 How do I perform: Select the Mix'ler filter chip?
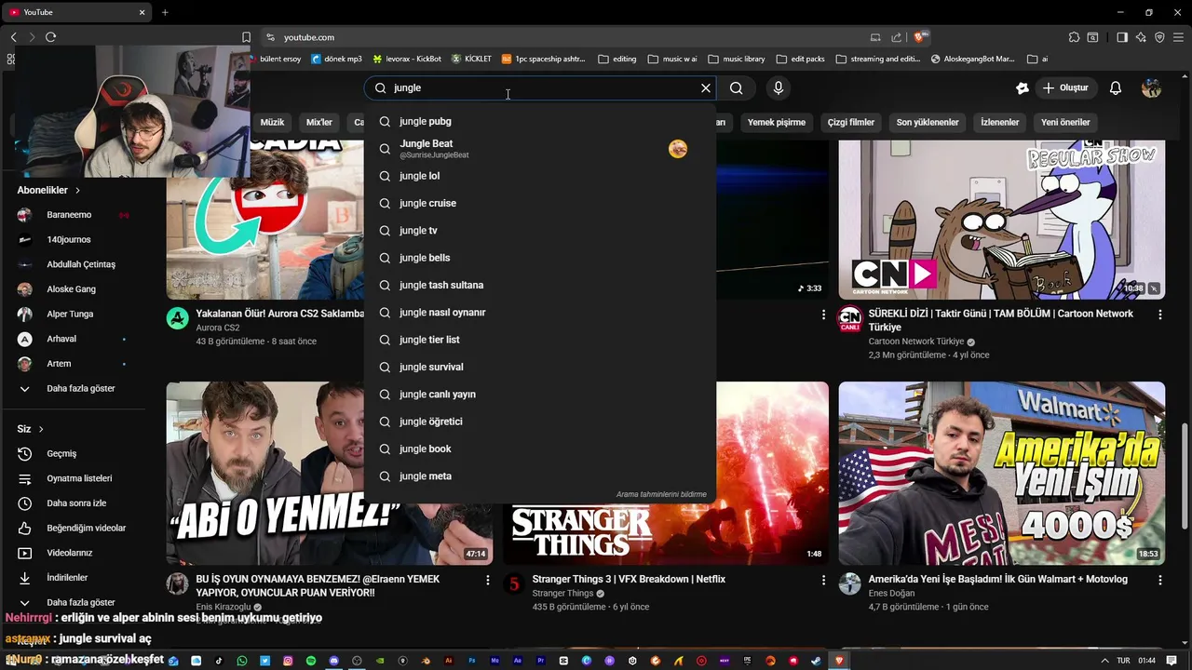click(319, 122)
